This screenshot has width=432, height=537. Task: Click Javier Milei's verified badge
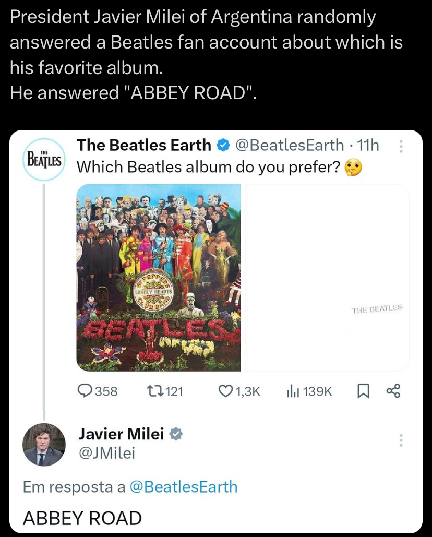[x=176, y=434]
